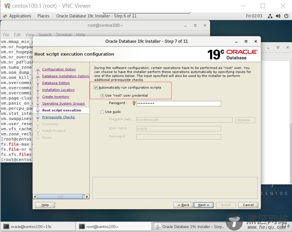Toggle Automatically run configuration scripts checkbox

coord(96,87)
